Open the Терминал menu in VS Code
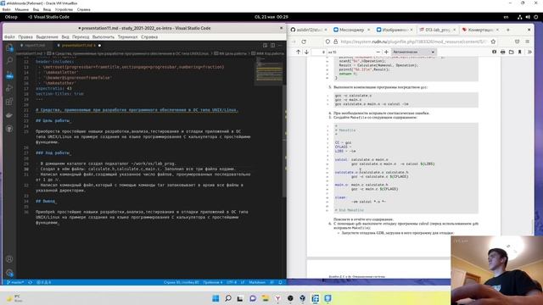Viewport: 543px width, 305px height. [x=127, y=37]
